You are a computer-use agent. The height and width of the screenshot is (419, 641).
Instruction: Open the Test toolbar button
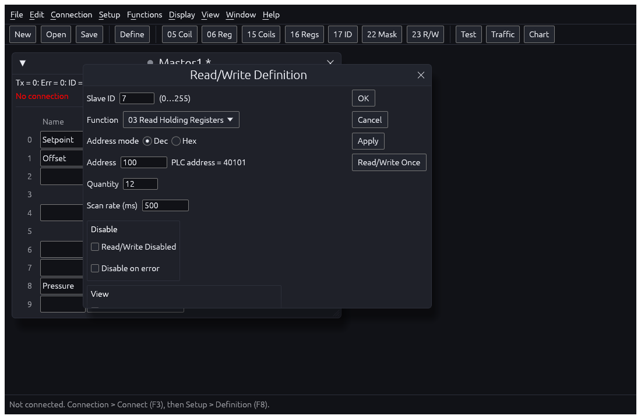(x=469, y=34)
